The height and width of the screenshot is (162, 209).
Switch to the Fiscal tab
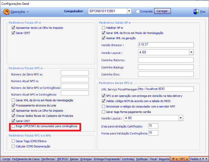153,159
